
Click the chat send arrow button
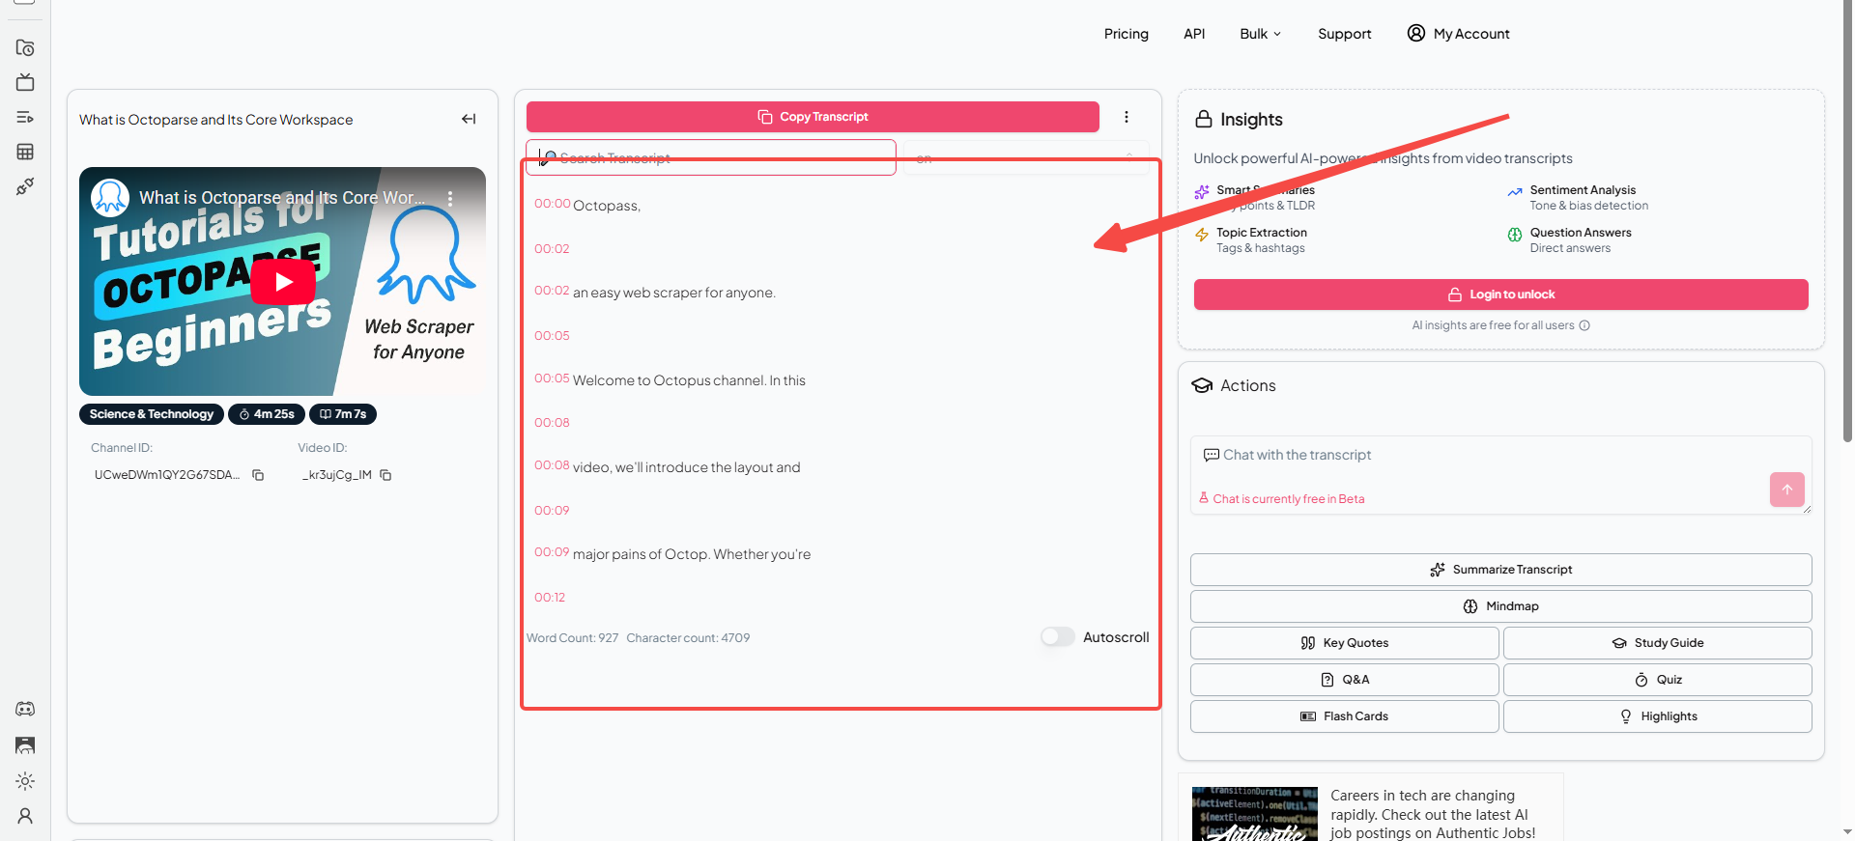(1786, 490)
